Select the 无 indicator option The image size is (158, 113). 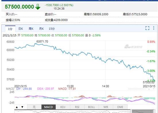[34, 107]
